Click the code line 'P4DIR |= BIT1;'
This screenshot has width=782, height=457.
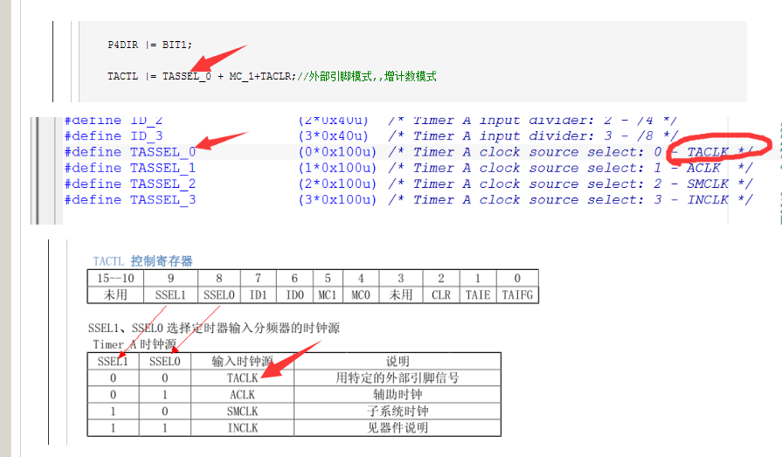point(149,45)
